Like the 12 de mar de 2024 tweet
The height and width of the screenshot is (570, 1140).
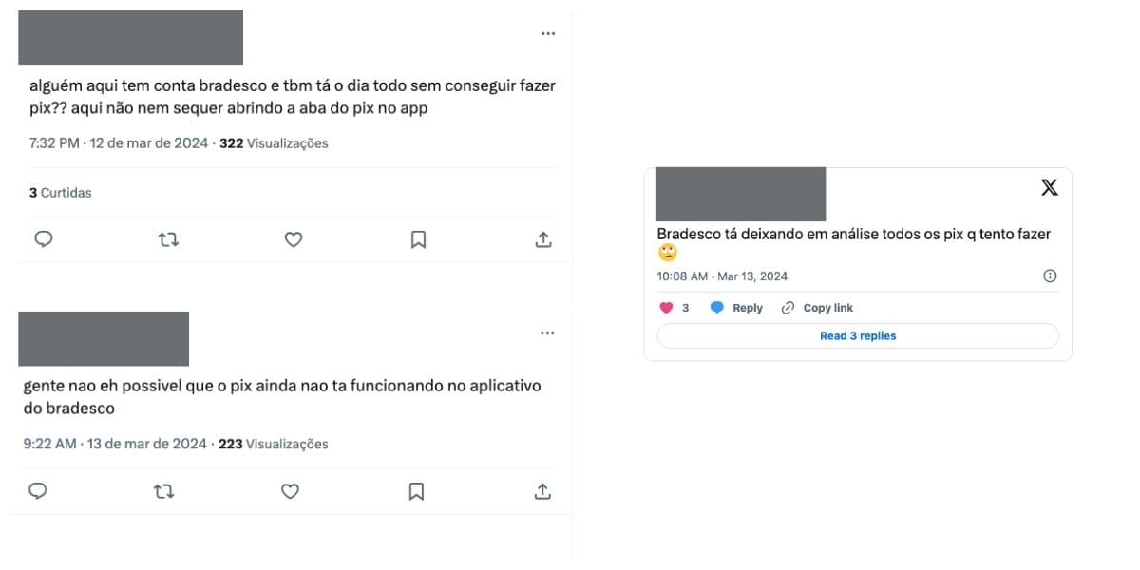[294, 239]
